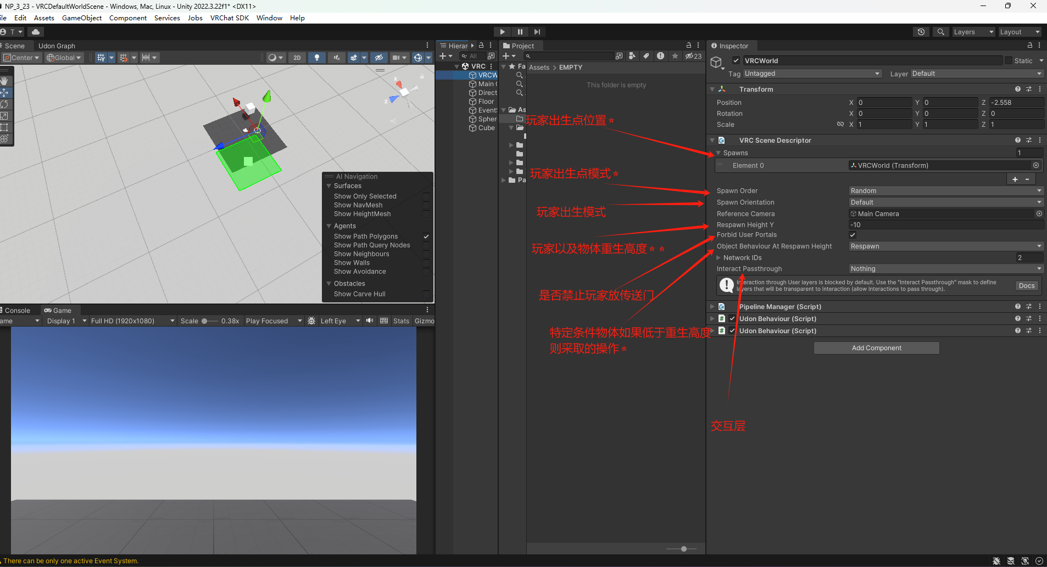Click the Project search by log type icon

pos(660,56)
